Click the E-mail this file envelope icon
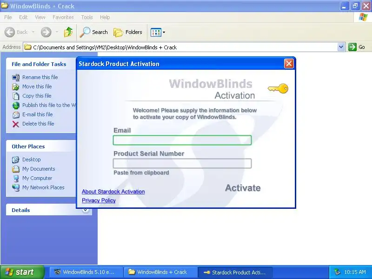The width and height of the screenshot is (372, 279). point(16,114)
